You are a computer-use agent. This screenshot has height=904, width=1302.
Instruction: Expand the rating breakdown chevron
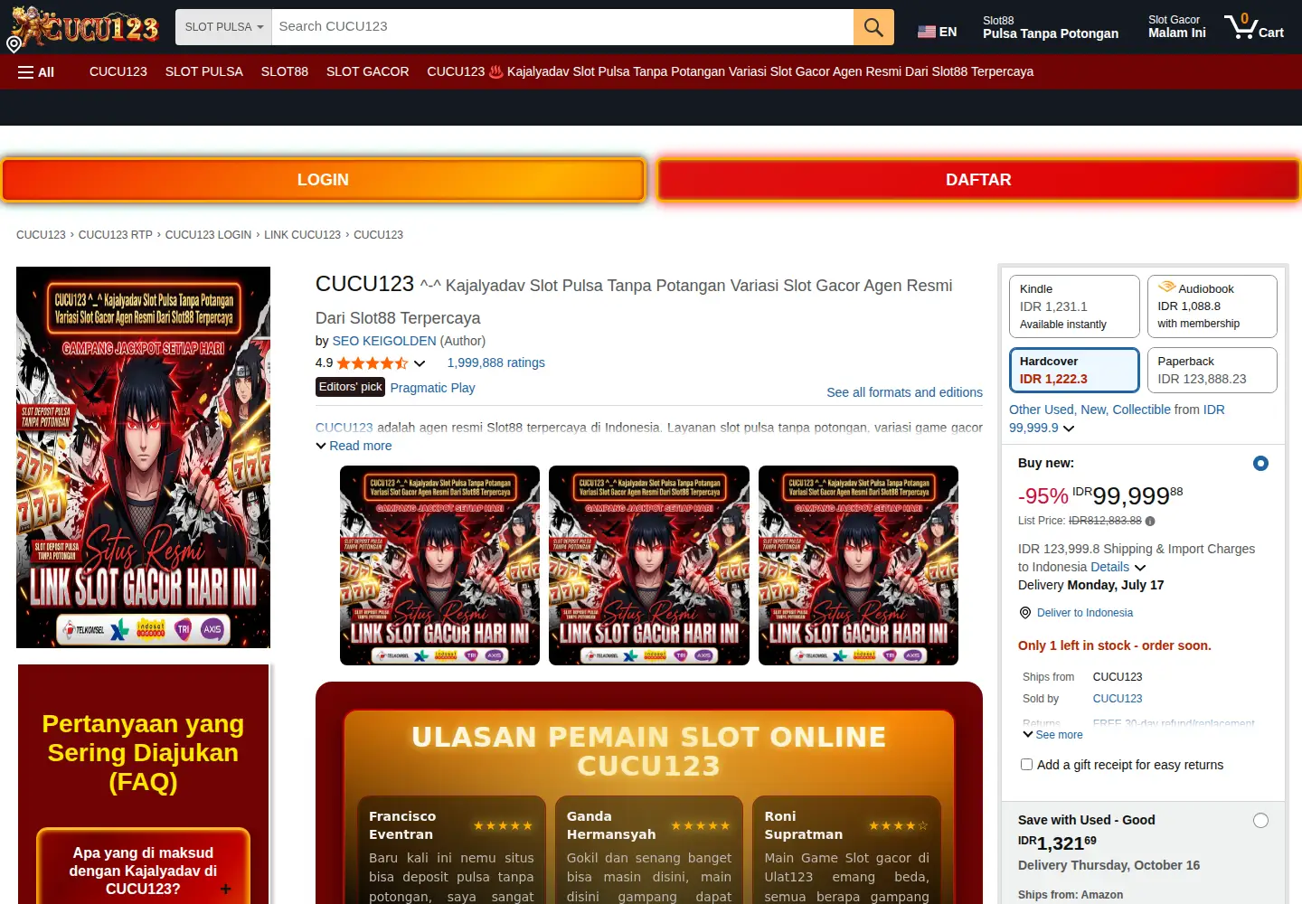coord(420,363)
